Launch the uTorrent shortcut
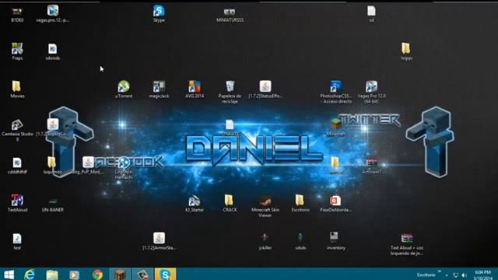Image resolution: width=498 pixels, height=280 pixels. point(124,86)
